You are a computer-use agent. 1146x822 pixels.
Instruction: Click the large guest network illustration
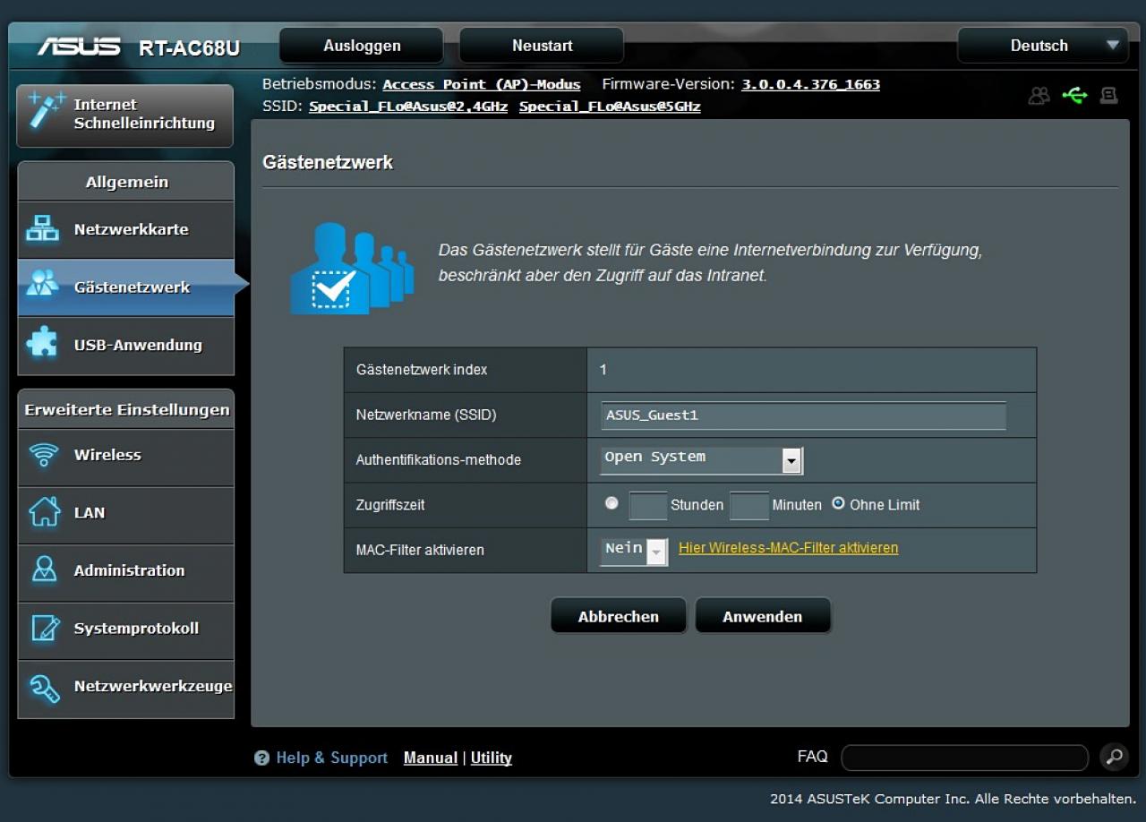tap(352, 268)
